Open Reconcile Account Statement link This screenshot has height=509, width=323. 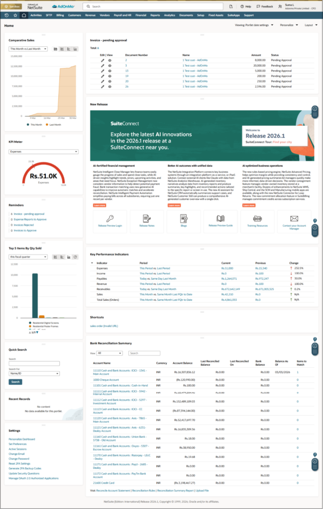tap(113, 491)
